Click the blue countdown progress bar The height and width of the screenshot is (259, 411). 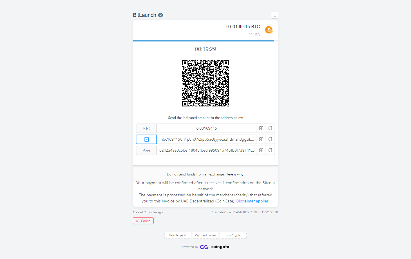203,41
